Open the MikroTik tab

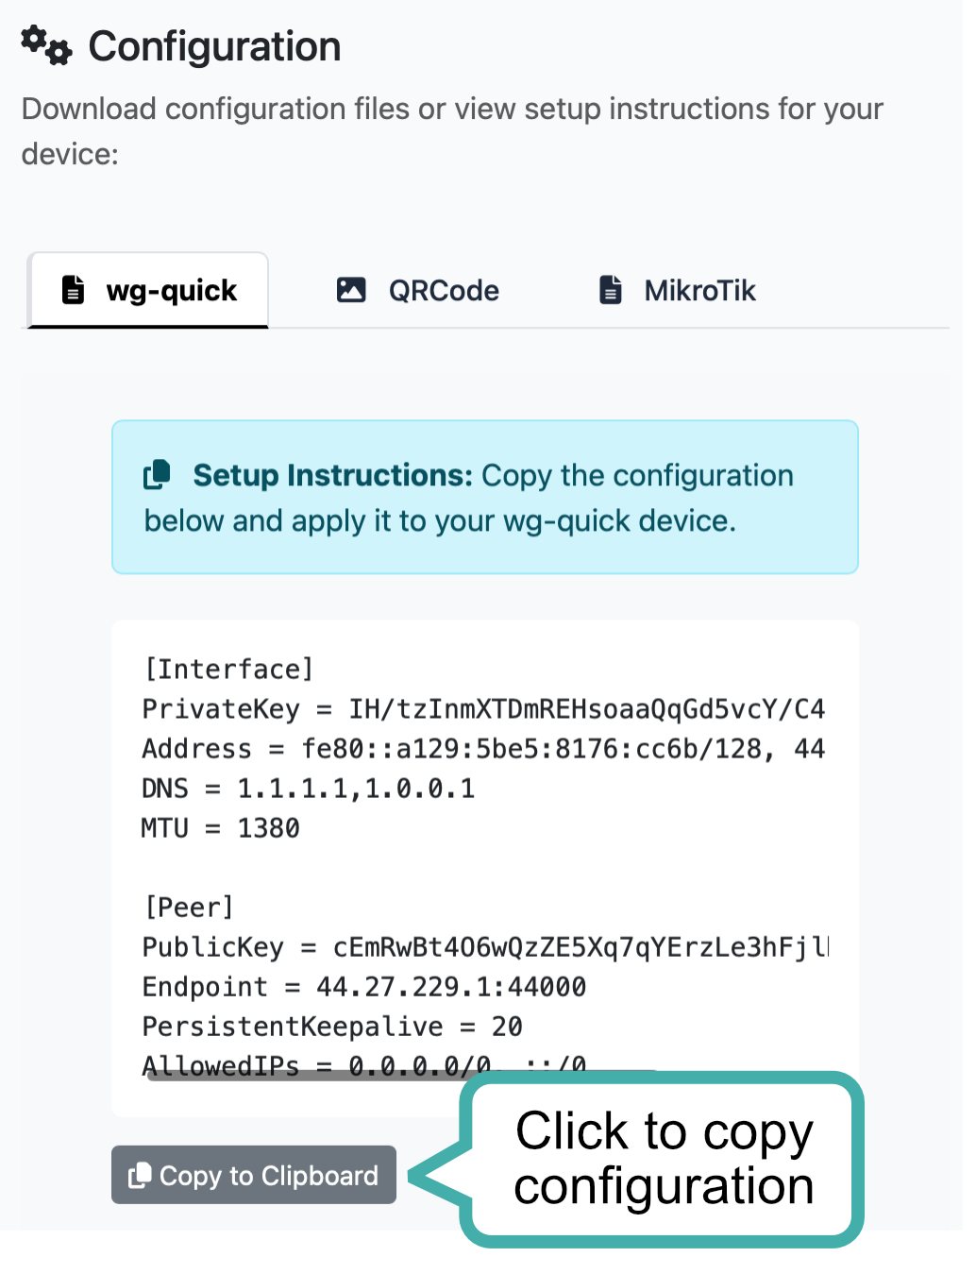699,291
